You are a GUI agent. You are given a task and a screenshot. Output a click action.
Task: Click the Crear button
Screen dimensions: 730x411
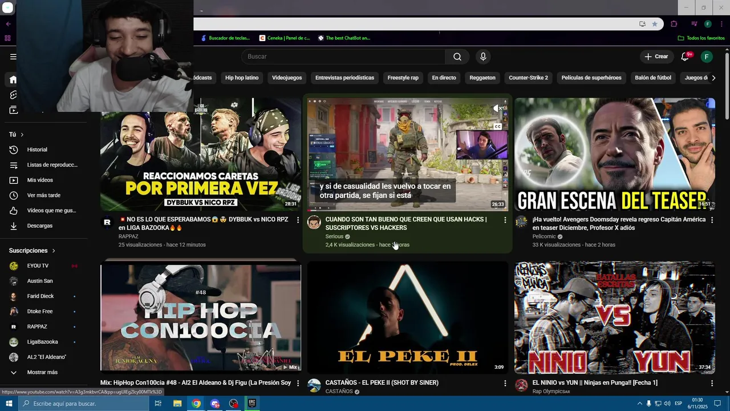tap(656, 57)
